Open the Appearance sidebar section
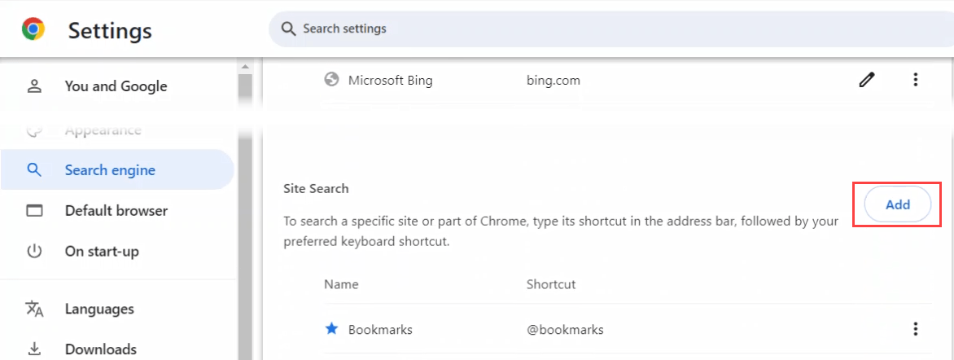Viewport: 954px width, 360px height. (x=103, y=130)
